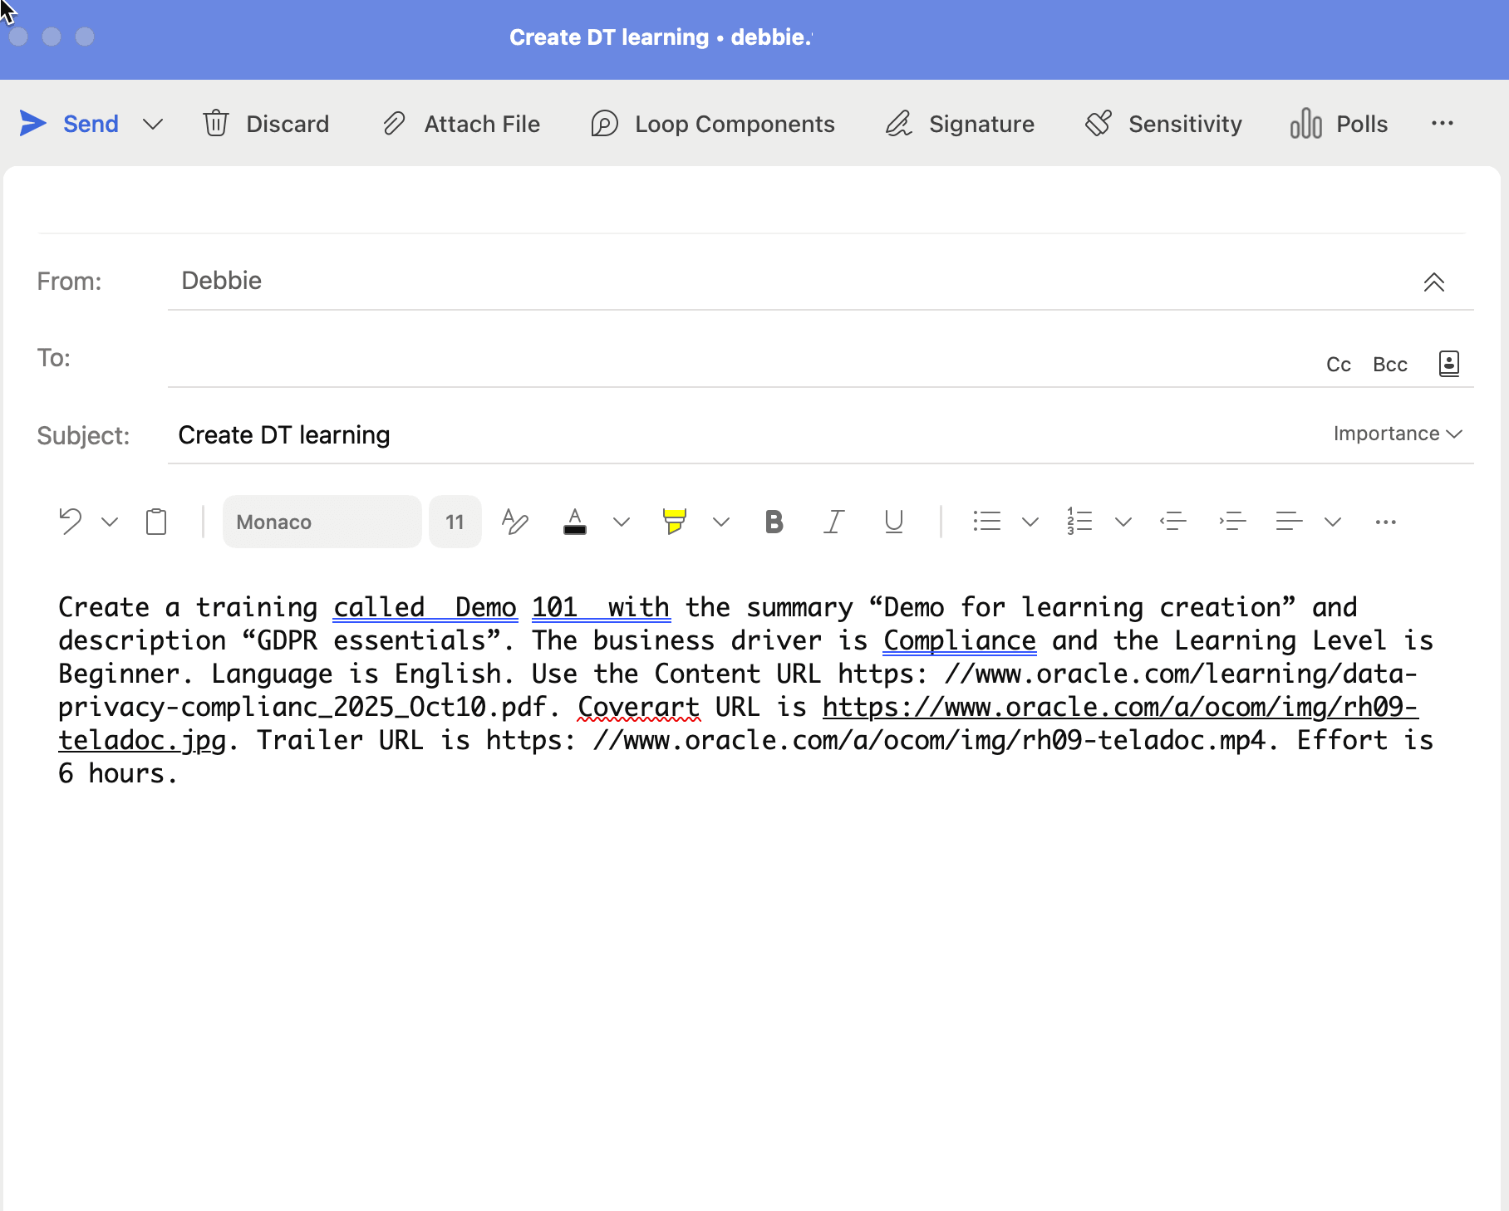Screen dimensions: 1509x1211
Task: Expand the Send options arrow
Action: [x=153, y=124]
